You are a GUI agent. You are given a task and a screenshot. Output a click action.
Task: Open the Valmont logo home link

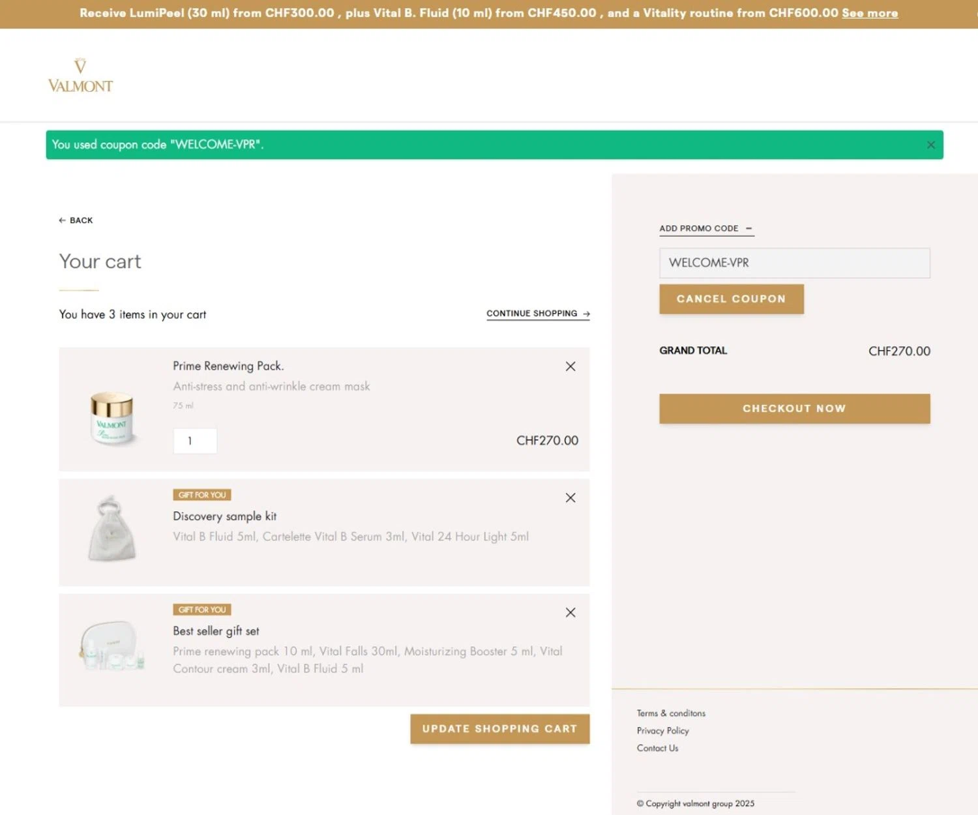pyautogui.click(x=80, y=76)
